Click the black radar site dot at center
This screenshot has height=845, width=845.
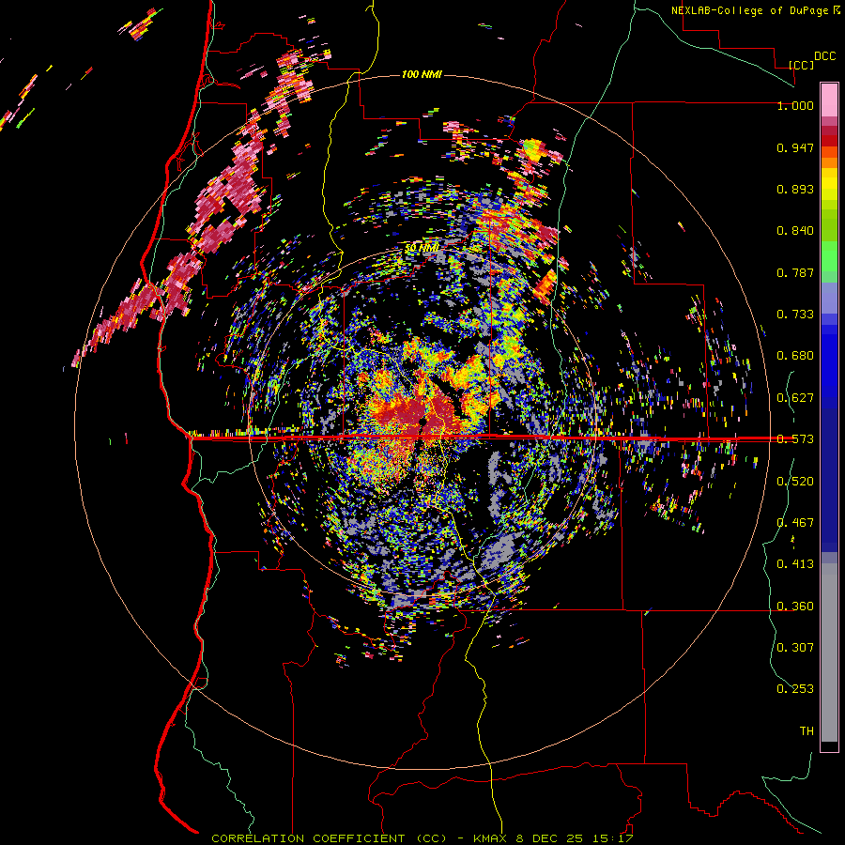pyautogui.click(x=422, y=421)
